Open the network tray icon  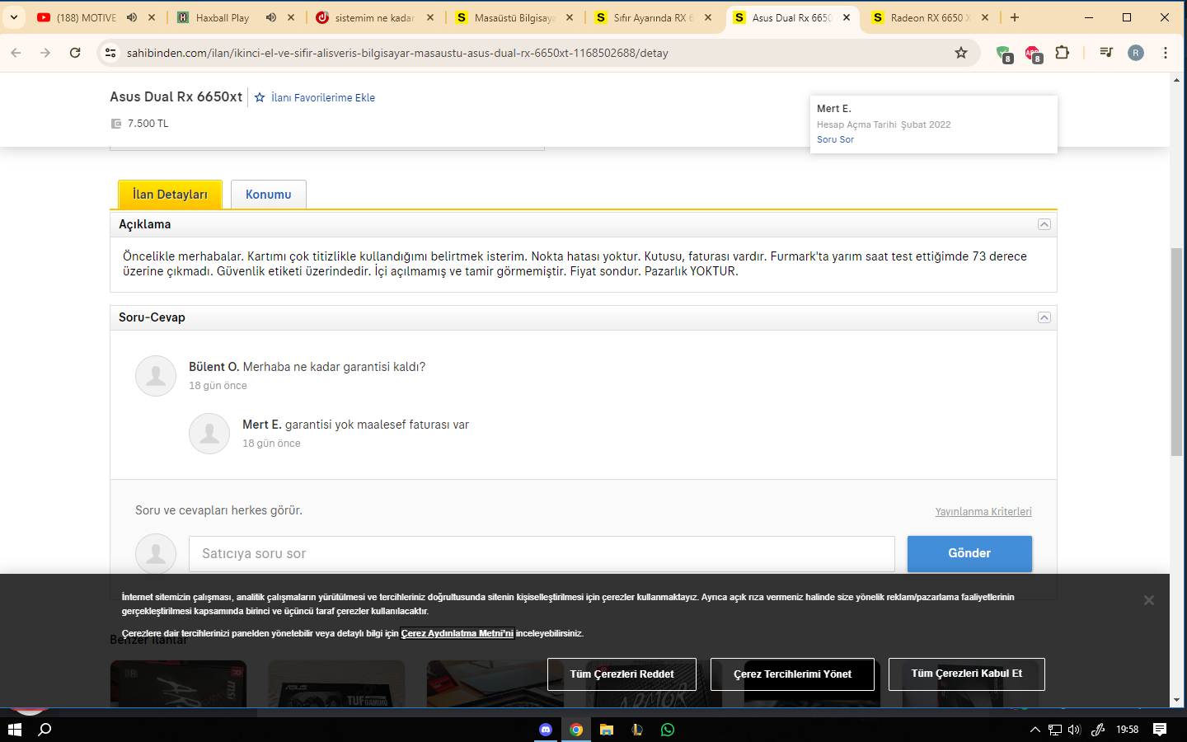(1055, 730)
